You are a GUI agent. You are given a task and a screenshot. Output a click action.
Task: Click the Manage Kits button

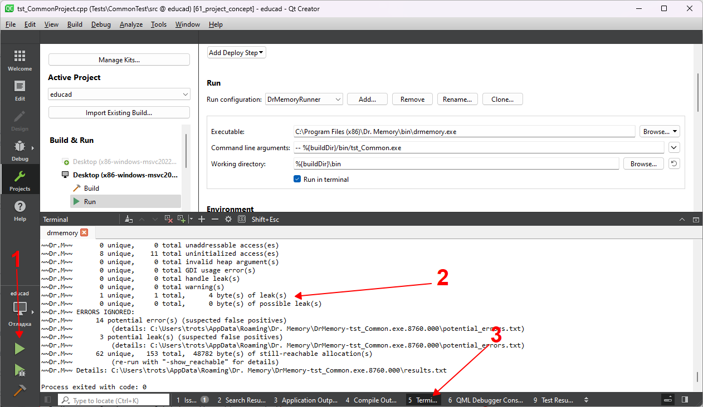(x=119, y=60)
